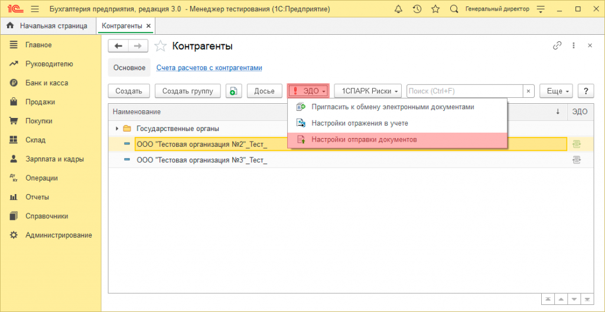Open help with the ? button
This screenshot has height=312, width=605.
586,91
